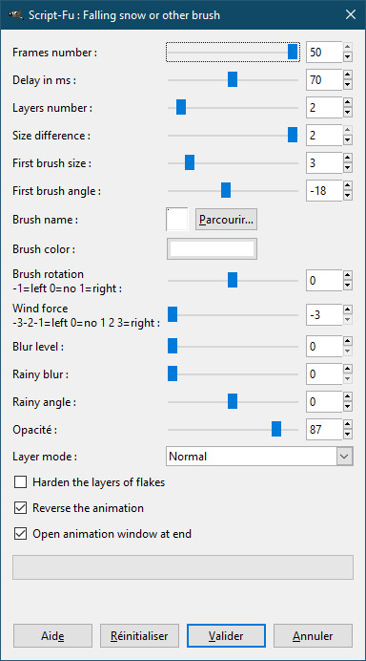366x661 pixels.
Task: Increase First brush angle with up arrow
Action: pyautogui.click(x=348, y=185)
